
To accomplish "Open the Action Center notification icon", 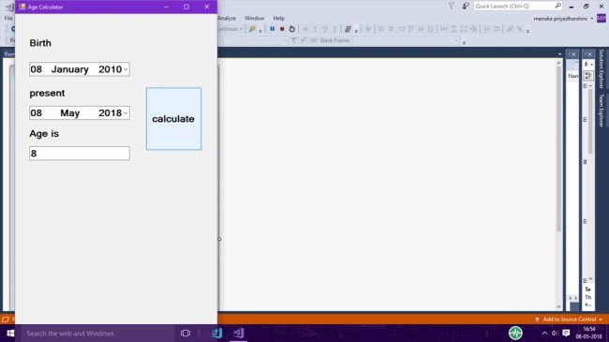I will coord(566,333).
